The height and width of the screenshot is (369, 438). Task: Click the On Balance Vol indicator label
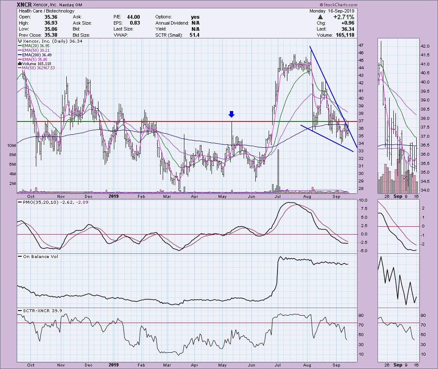(x=40, y=256)
